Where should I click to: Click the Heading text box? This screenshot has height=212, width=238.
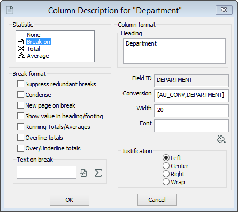point(174,51)
